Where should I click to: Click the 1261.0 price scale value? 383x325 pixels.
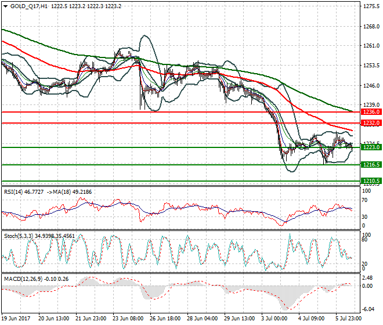pyautogui.click(x=371, y=46)
